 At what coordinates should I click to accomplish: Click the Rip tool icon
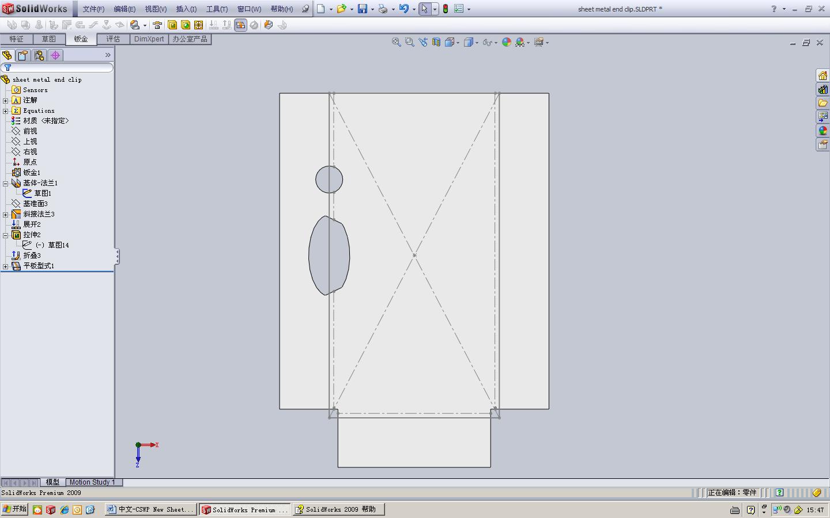(269, 25)
